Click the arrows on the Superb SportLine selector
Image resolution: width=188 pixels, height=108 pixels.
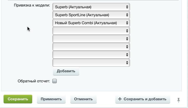pos(127,15)
